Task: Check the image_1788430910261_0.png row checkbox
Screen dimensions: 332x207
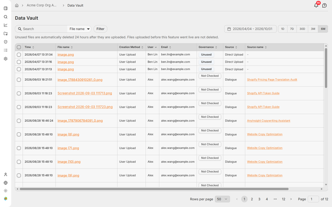Action: [x=19, y=80]
